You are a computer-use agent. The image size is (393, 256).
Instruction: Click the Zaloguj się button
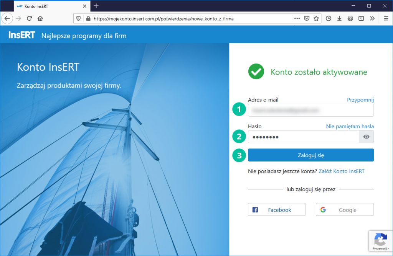311,155
